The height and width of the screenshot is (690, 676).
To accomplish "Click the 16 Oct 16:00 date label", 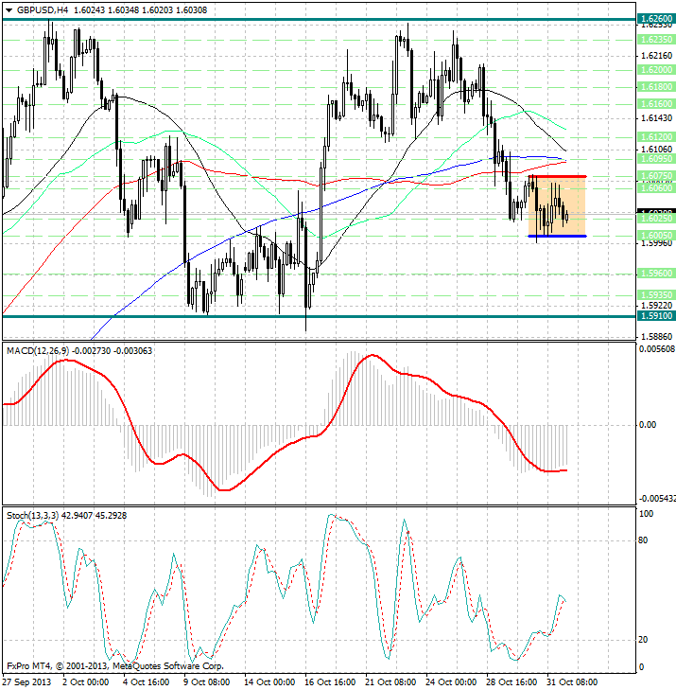I will click(x=328, y=680).
